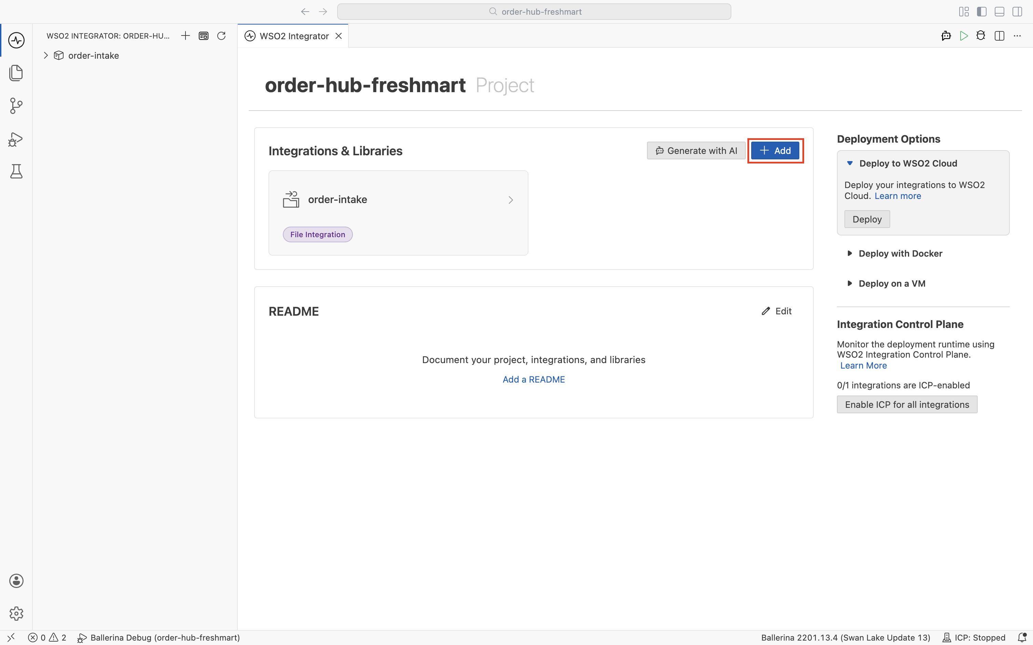The height and width of the screenshot is (645, 1033).
Task: Click the order-hub-freshmart search field
Action: 534,12
